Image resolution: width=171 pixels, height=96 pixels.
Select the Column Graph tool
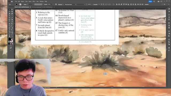pyautogui.click(x=12, y=32)
